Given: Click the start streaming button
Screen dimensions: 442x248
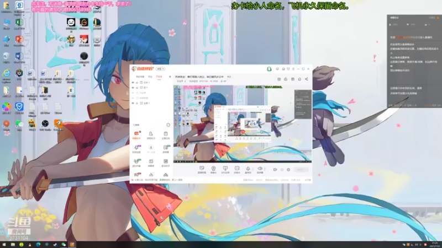Looking at the screenshot, I should (x=301, y=170).
